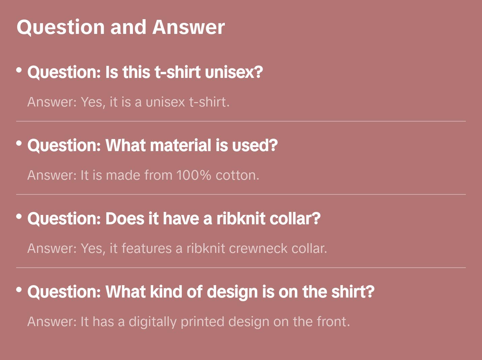Click the "Question and Answer" heading
The height and width of the screenshot is (360, 482).
[120, 27]
